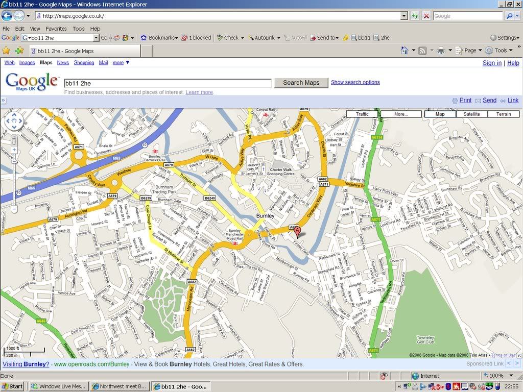
Task: Click the Print link above map
Action: click(465, 101)
